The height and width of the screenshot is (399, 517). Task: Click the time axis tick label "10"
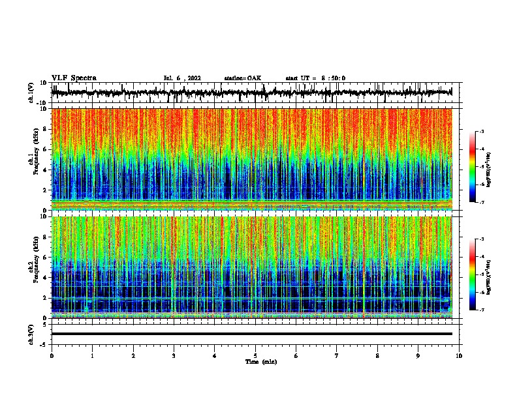[x=459, y=356]
